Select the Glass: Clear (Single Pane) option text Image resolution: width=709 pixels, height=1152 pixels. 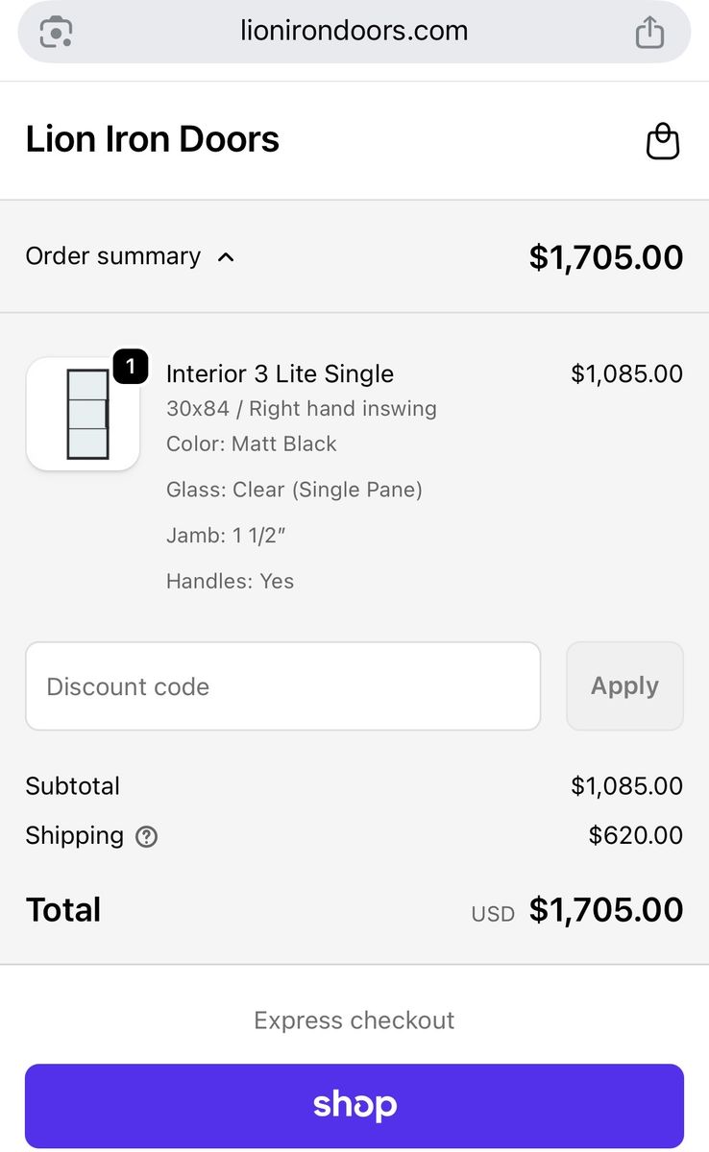tap(294, 490)
